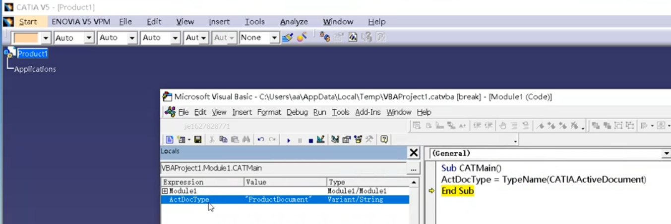Click the Save icon in VBA toolbar
Image resolution: width=671 pixels, height=224 pixels.
(197, 140)
